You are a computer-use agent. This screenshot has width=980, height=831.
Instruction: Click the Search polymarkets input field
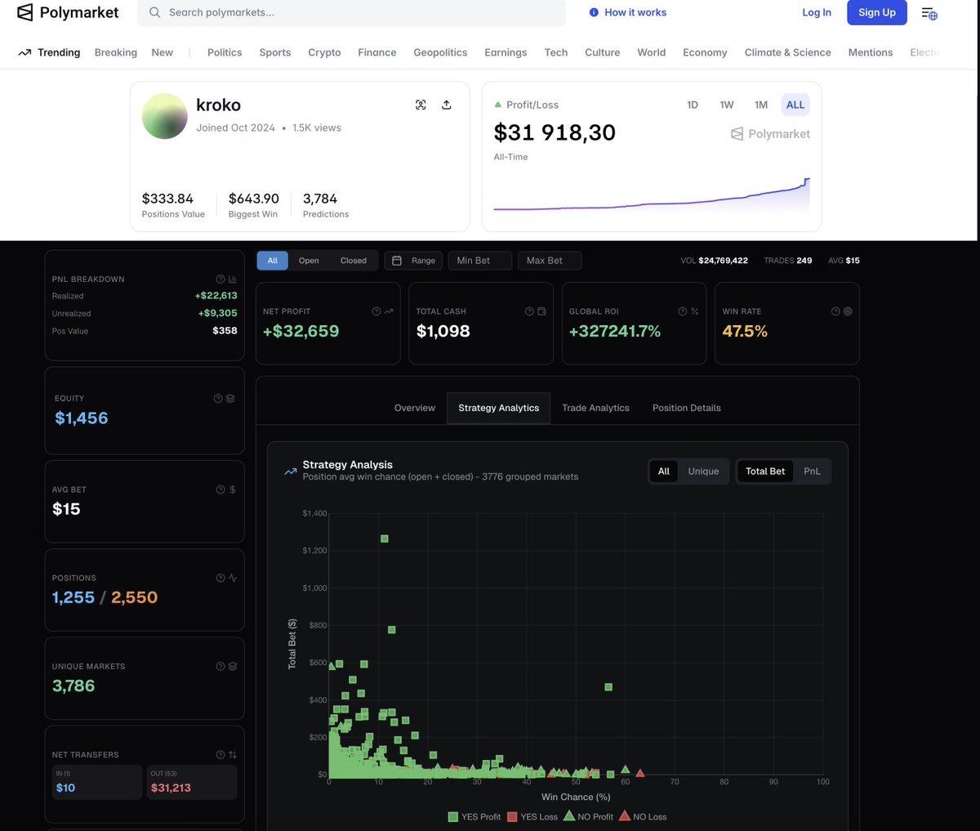pos(351,12)
